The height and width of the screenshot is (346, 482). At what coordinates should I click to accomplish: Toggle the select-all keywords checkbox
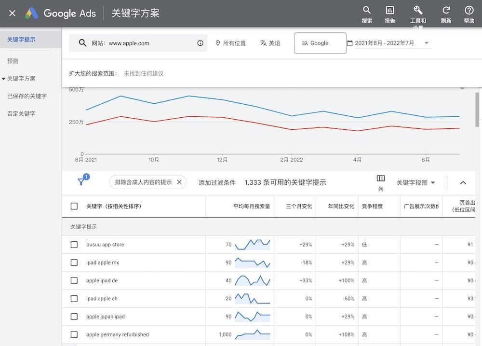[x=74, y=206]
